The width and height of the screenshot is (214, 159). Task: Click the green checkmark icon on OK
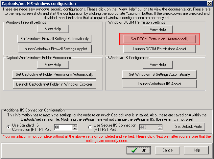(134, 150)
